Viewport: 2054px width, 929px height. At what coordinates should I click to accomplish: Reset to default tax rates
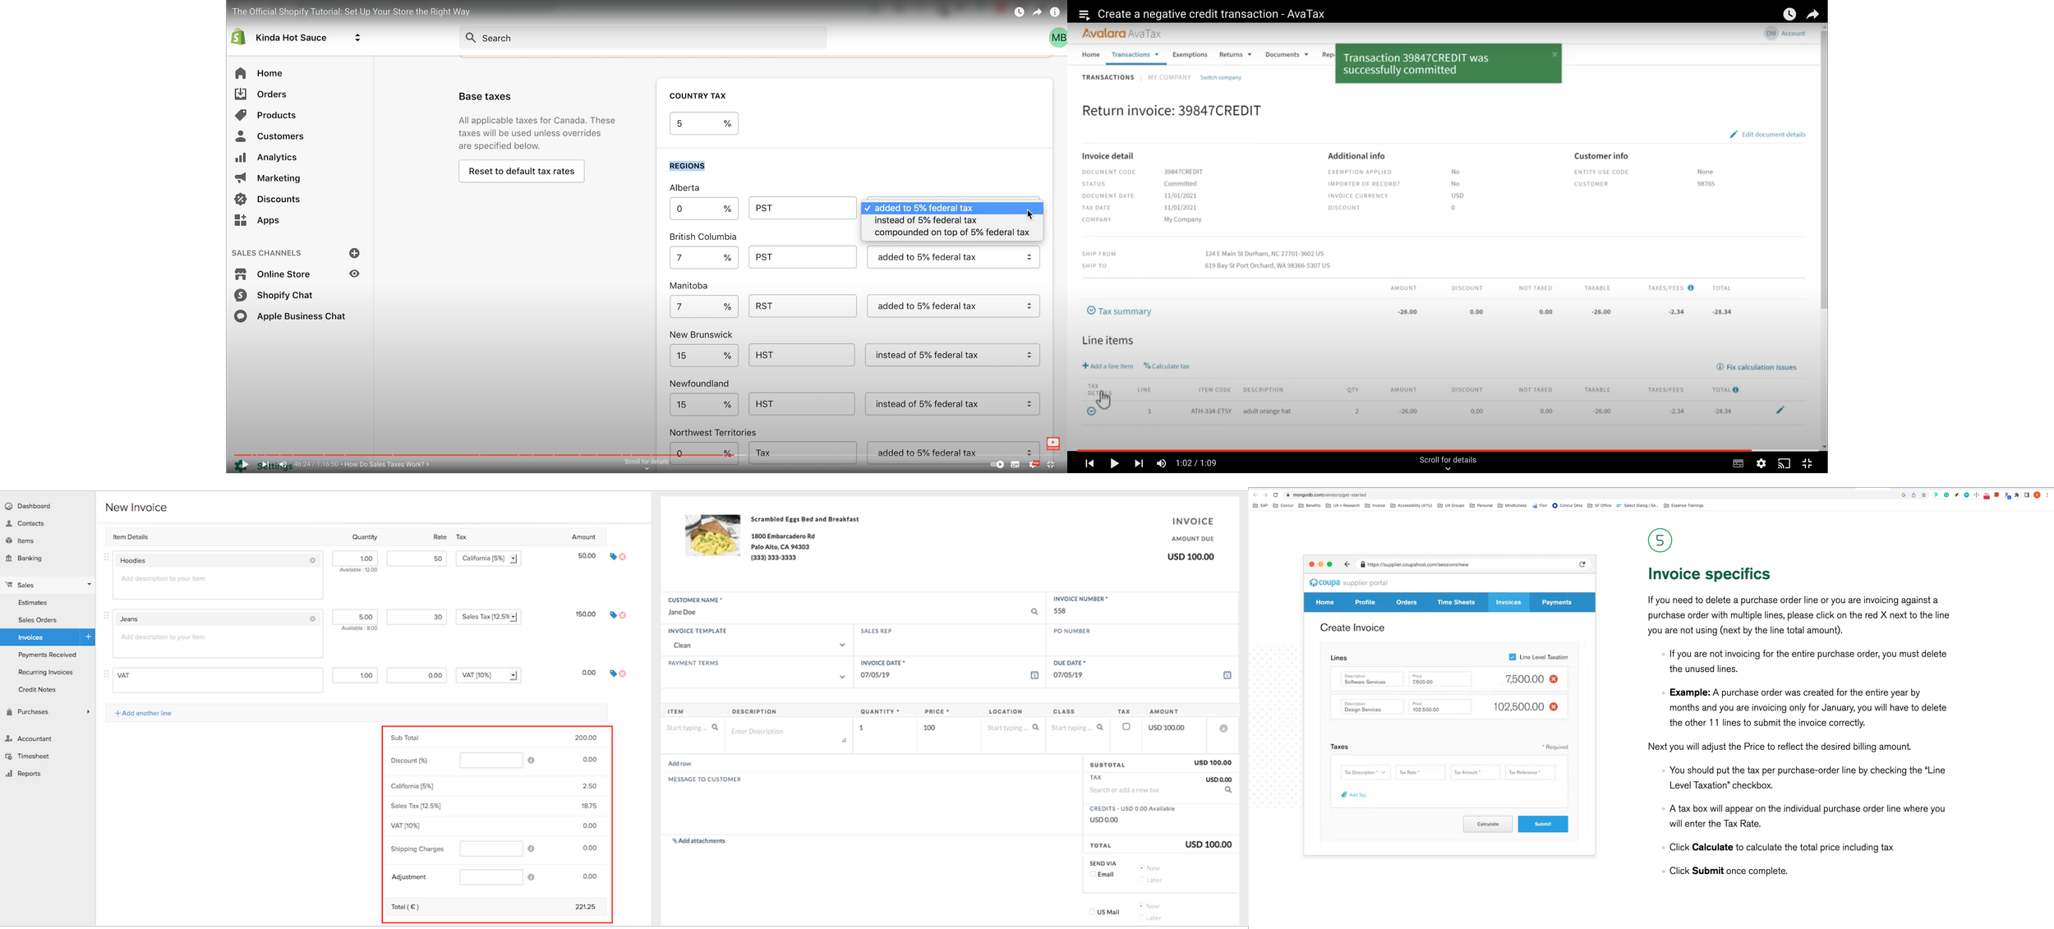pyautogui.click(x=522, y=171)
